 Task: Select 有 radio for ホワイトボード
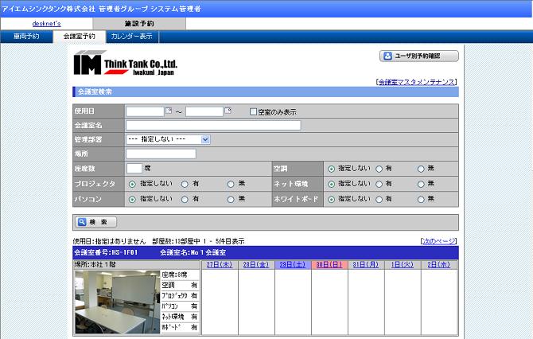point(379,198)
